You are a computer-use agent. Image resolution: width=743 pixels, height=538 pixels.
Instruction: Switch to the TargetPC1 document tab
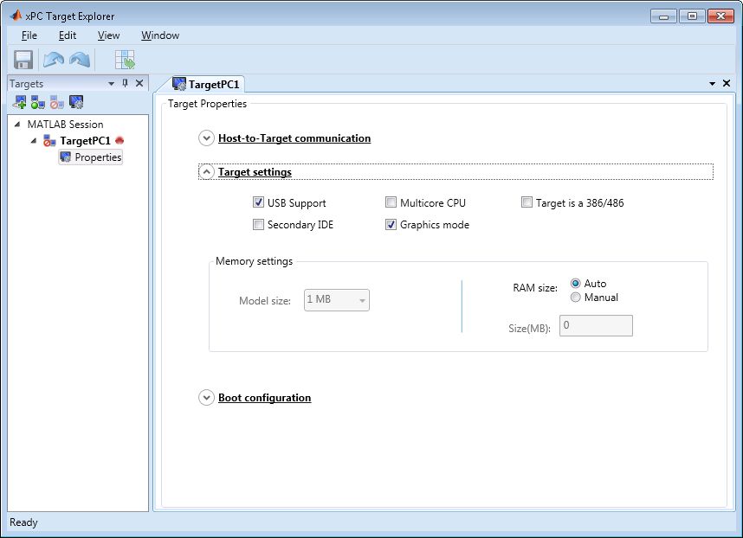pyautogui.click(x=206, y=84)
